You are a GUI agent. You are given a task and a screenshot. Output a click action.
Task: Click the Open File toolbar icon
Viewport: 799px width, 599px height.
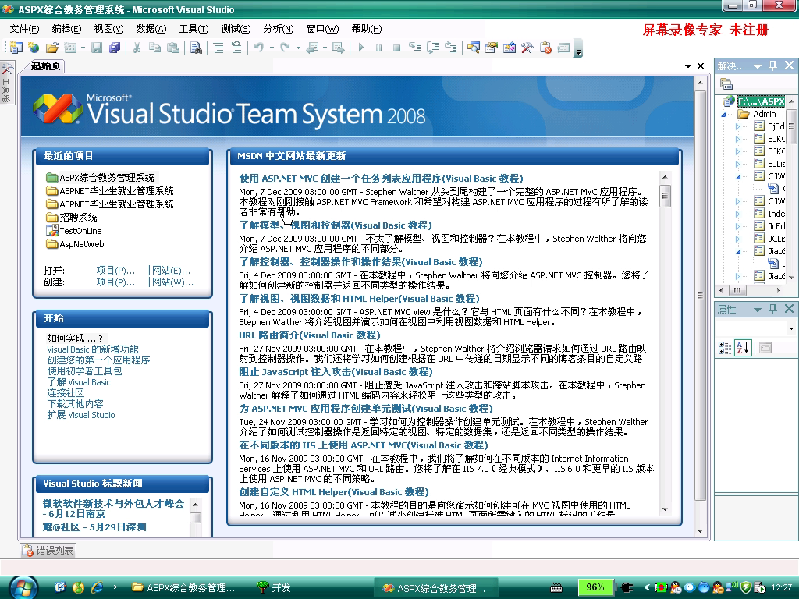tap(52, 48)
